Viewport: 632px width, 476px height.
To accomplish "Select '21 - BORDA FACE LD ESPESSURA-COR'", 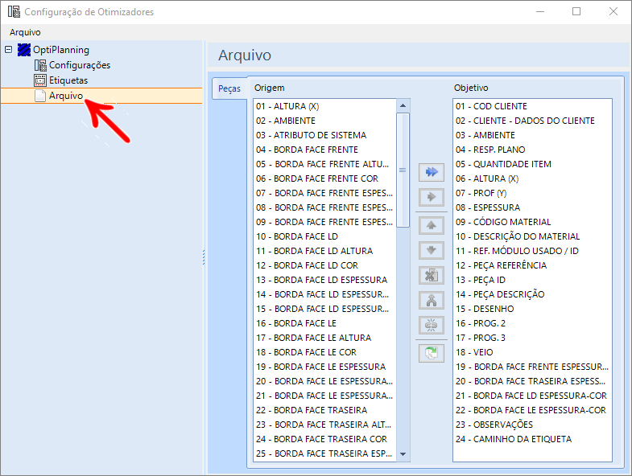I will [532, 396].
